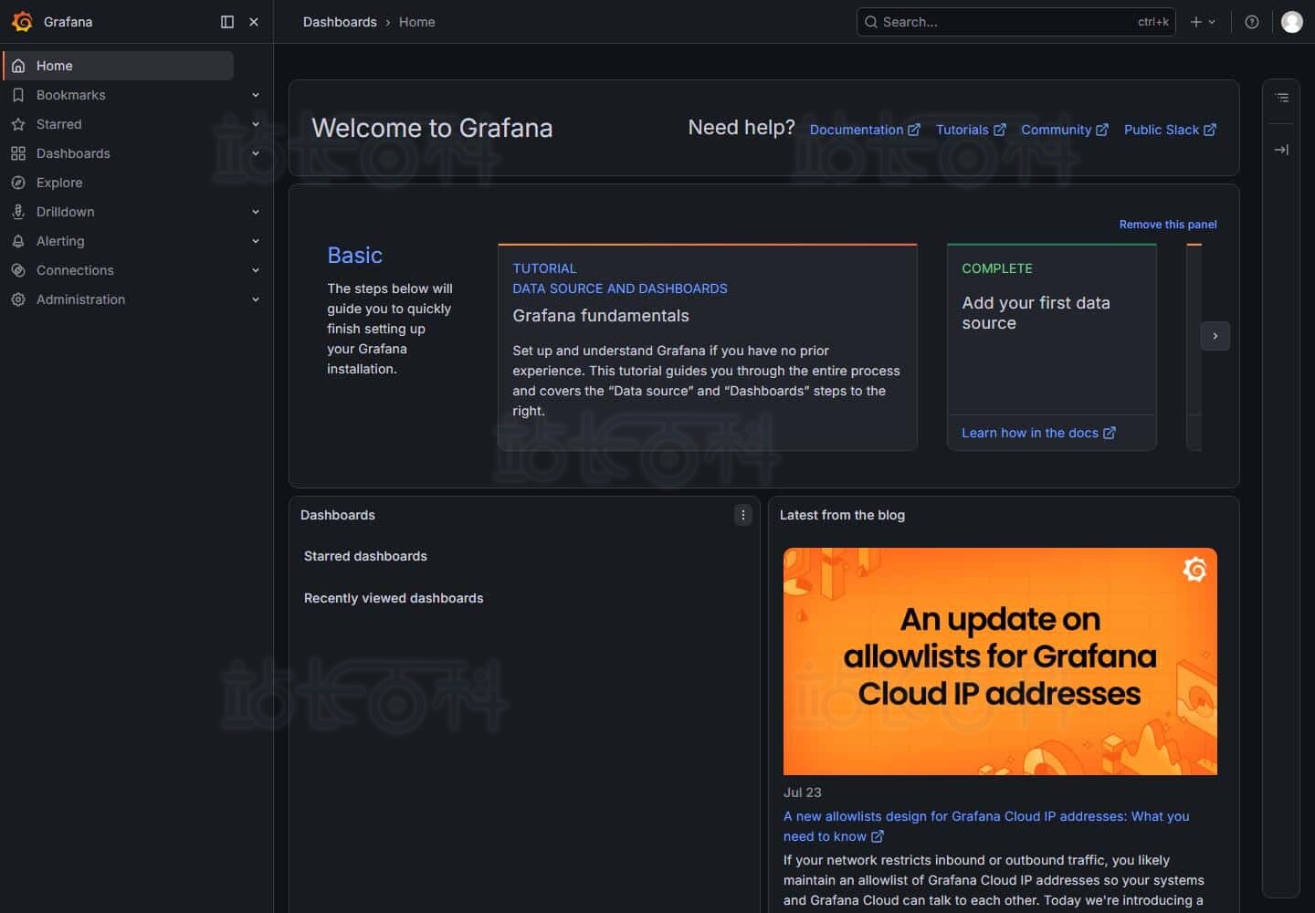This screenshot has height=913, width=1315.
Task: Open the Help question mark icon
Action: click(1252, 22)
